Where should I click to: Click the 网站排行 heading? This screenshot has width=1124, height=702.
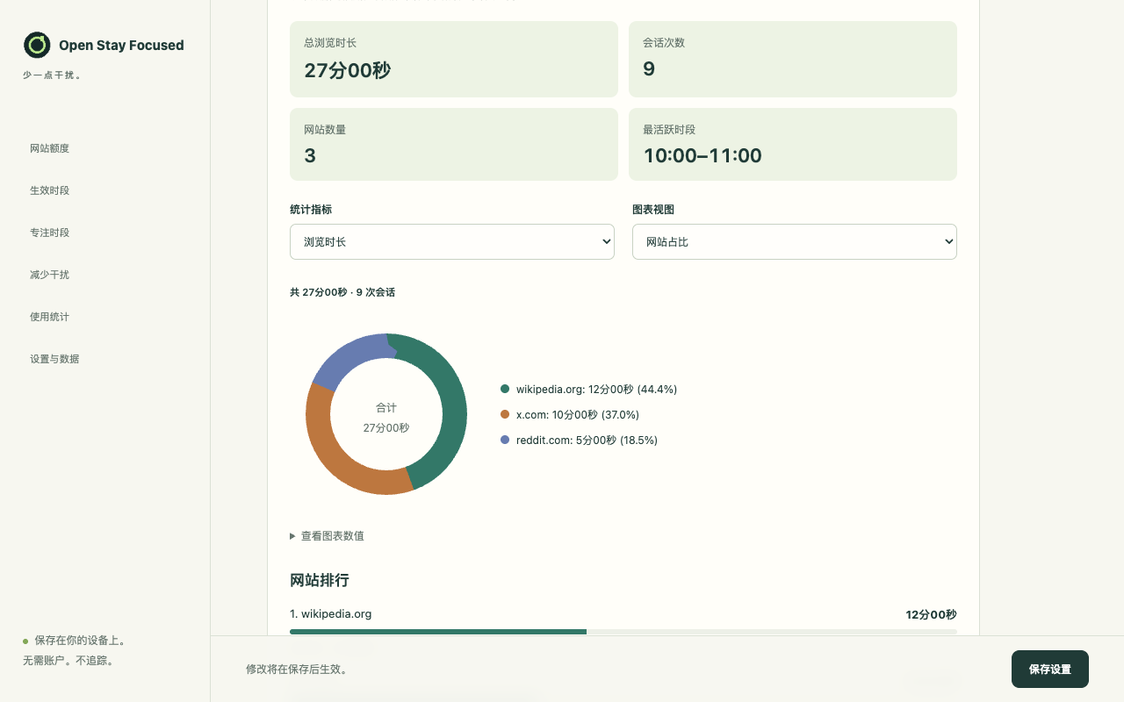point(320,580)
